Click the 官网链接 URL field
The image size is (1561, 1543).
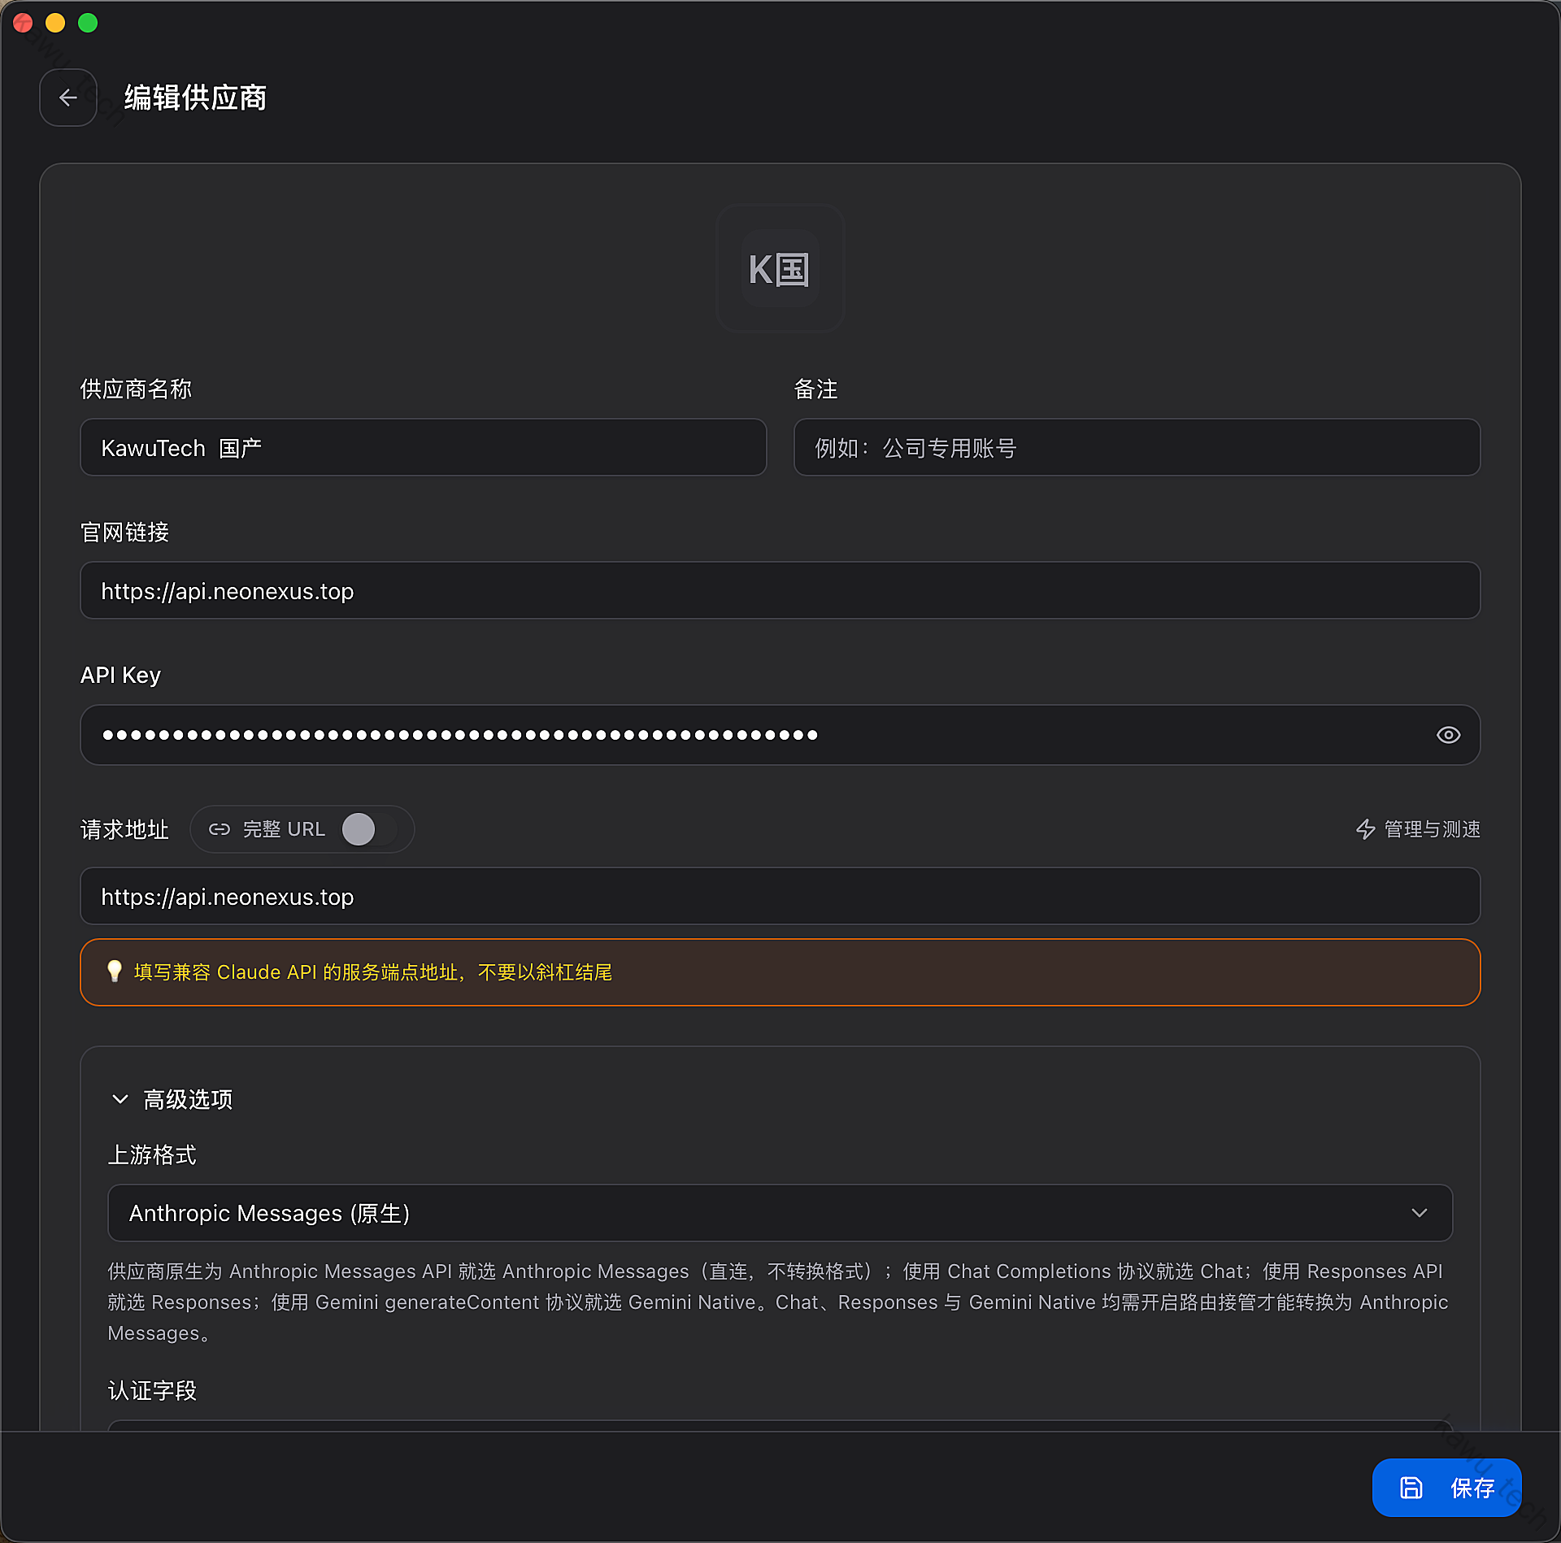[x=780, y=590]
